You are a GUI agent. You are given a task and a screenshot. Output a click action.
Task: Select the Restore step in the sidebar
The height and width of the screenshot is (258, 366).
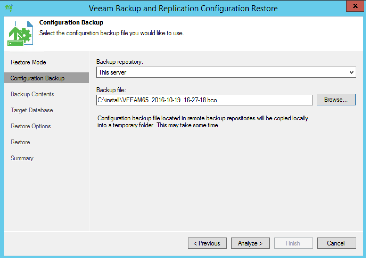pos(20,142)
